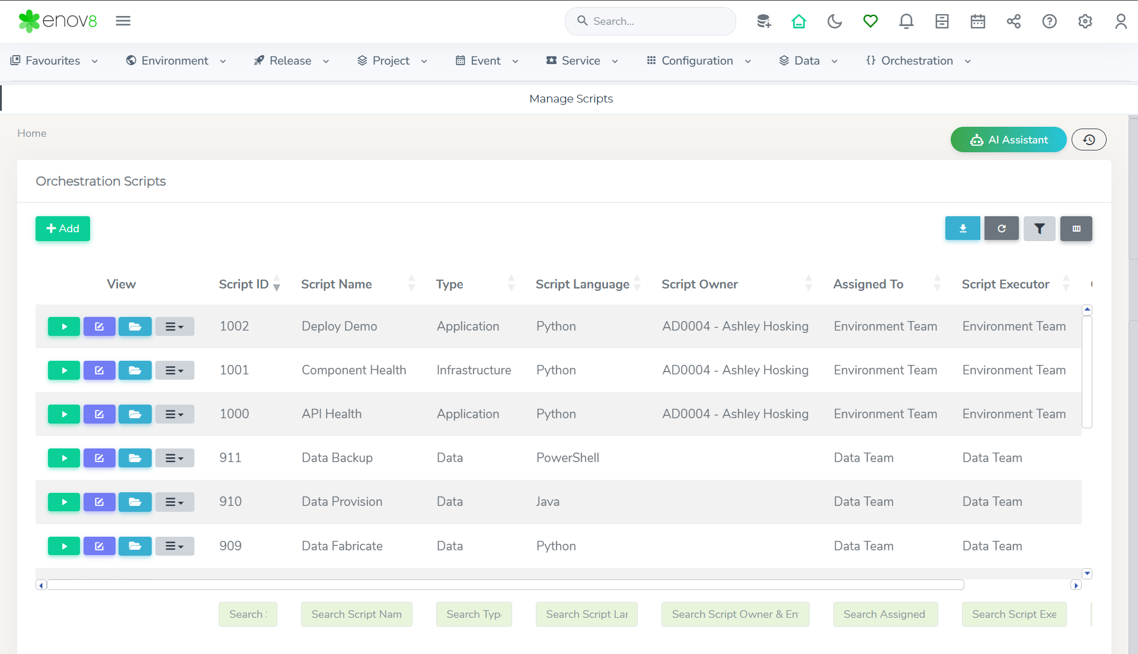Click the Add script button
The height and width of the screenshot is (654, 1138).
pyautogui.click(x=63, y=229)
